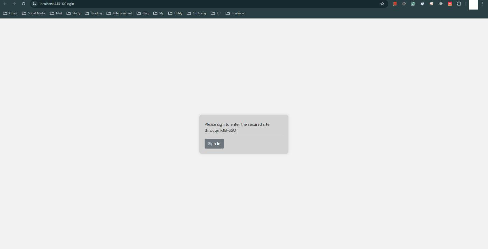Open the Mail bookmarks folder
Image resolution: width=488 pixels, height=249 pixels.
pos(56,13)
